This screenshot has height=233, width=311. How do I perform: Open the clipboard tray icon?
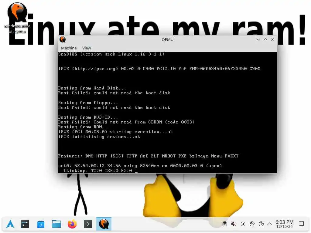pos(225,224)
